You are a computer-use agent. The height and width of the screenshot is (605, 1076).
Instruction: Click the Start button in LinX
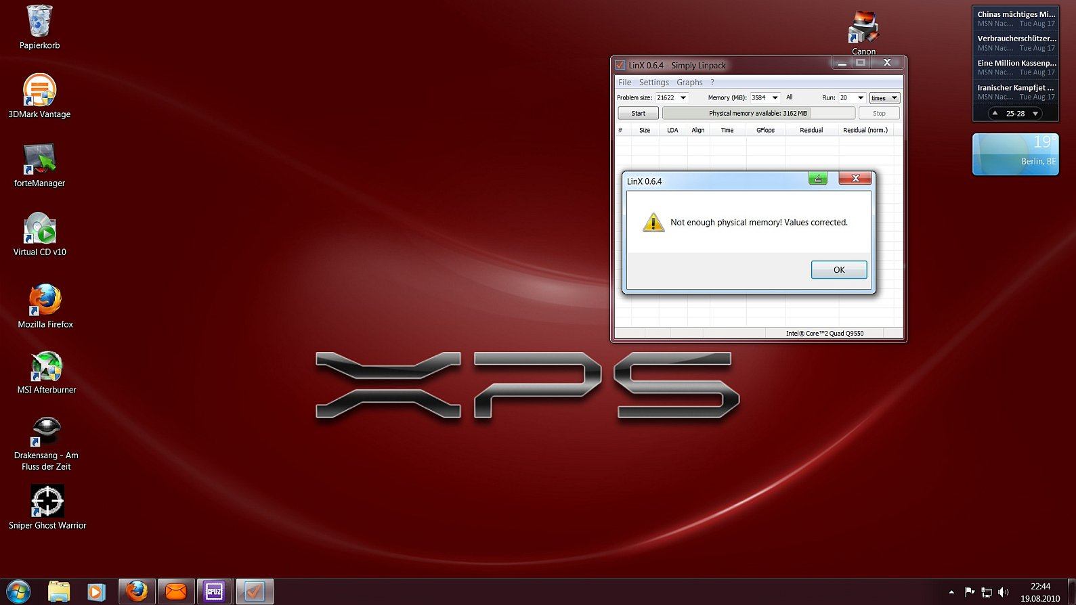pos(638,113)
